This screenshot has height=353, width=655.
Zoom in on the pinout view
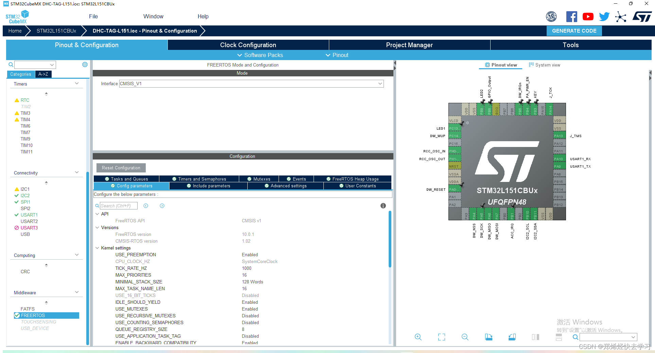point(418,337)
